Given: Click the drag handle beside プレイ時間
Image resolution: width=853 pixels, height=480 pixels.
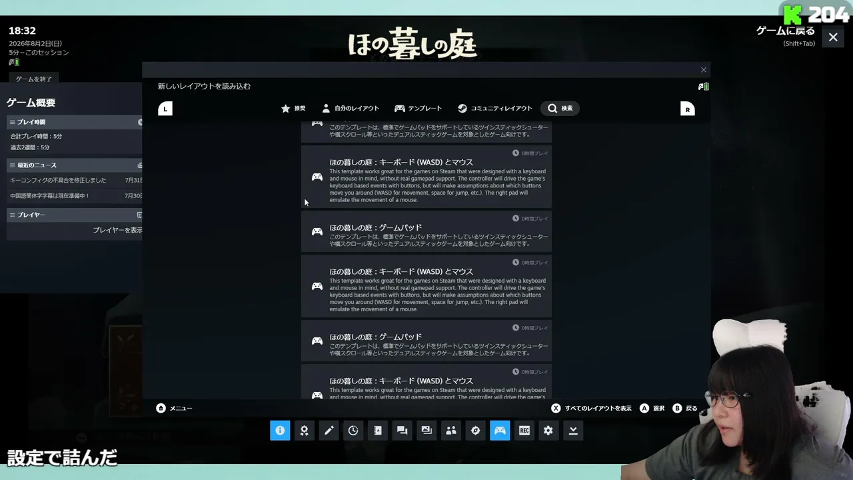Looking at the screenshot, I should 13,122.
